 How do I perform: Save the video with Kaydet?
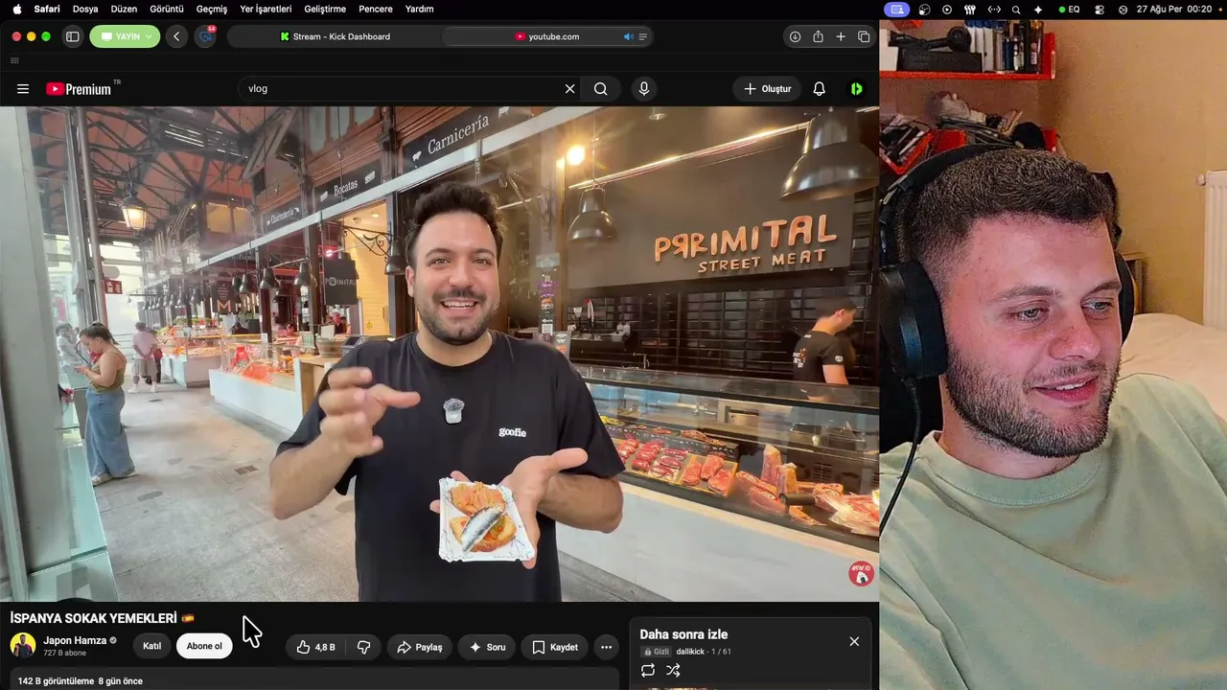(x=555, y=647)
